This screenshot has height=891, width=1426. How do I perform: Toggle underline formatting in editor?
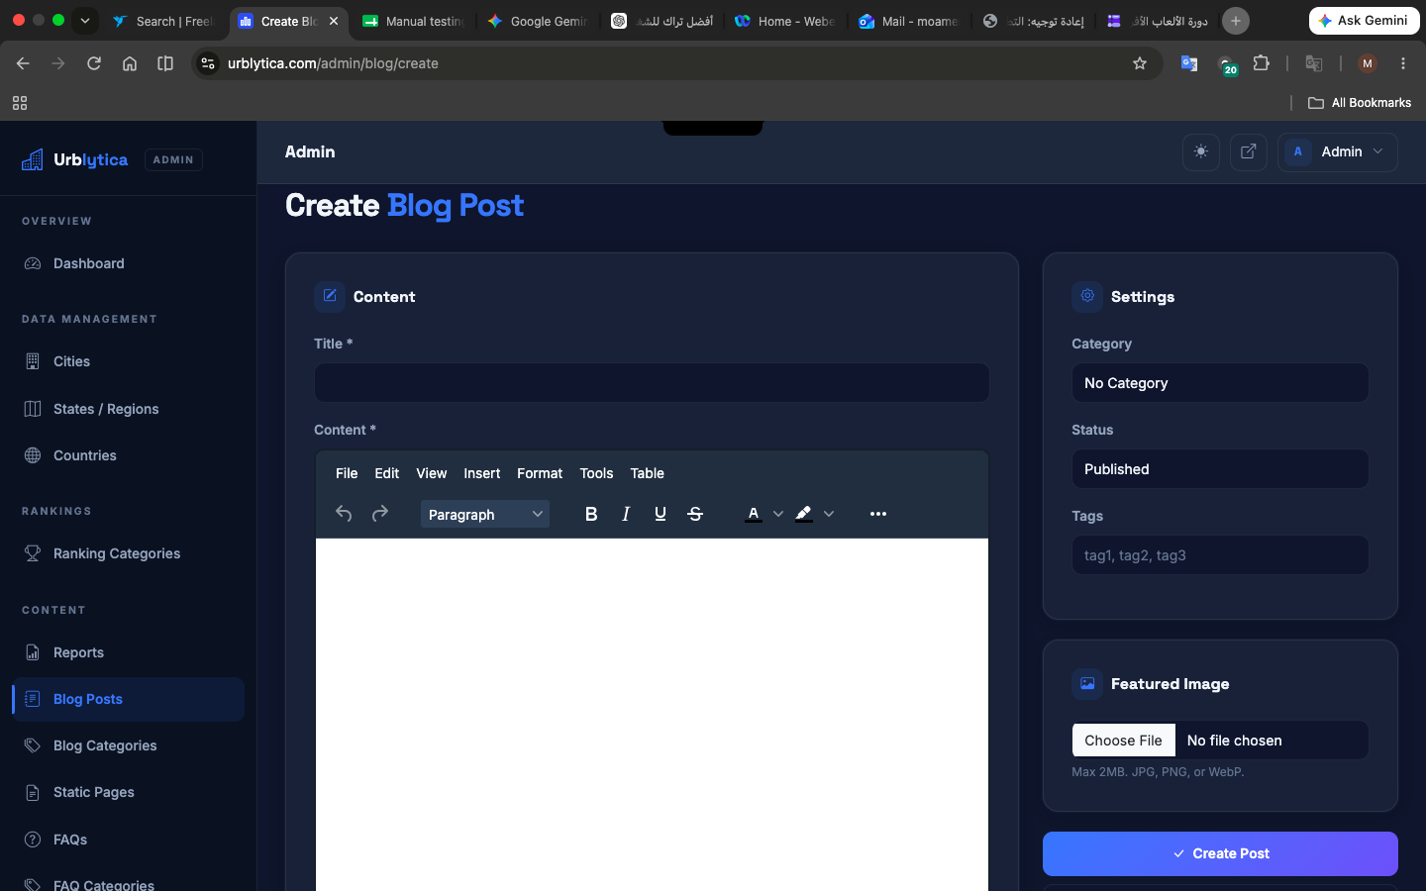661,514
